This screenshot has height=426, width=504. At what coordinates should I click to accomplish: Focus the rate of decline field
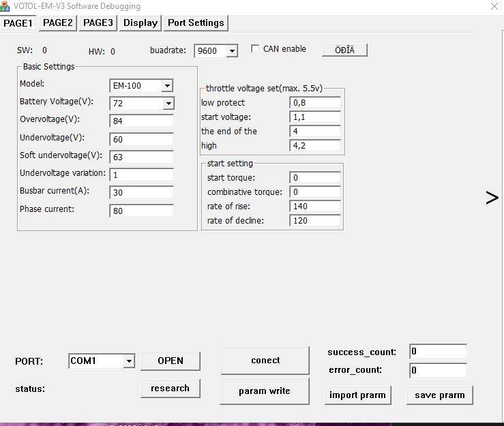pyautogui.click(x=315, y=221)
